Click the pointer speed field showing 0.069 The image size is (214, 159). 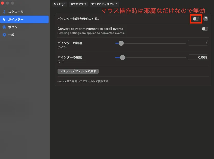[198, 57]
